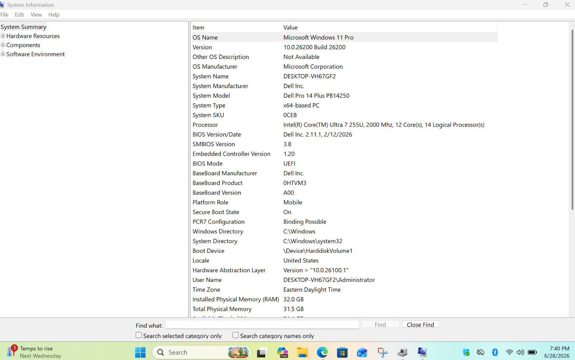Launch Microsoft 365 Copilot from taskbar

(x=282, y=352)
